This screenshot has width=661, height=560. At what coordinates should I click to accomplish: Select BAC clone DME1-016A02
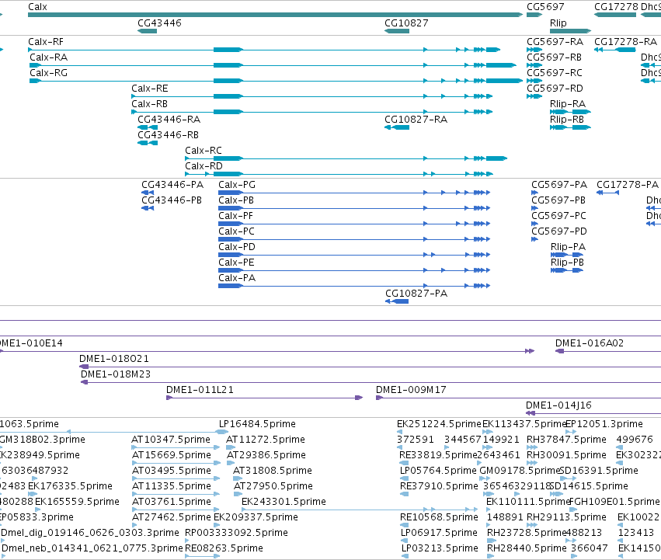click(590, 343)
